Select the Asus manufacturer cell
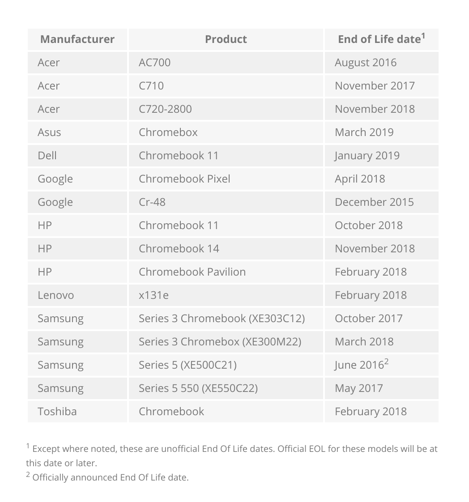Screen dimensions: 469x502 click(77, 132)
